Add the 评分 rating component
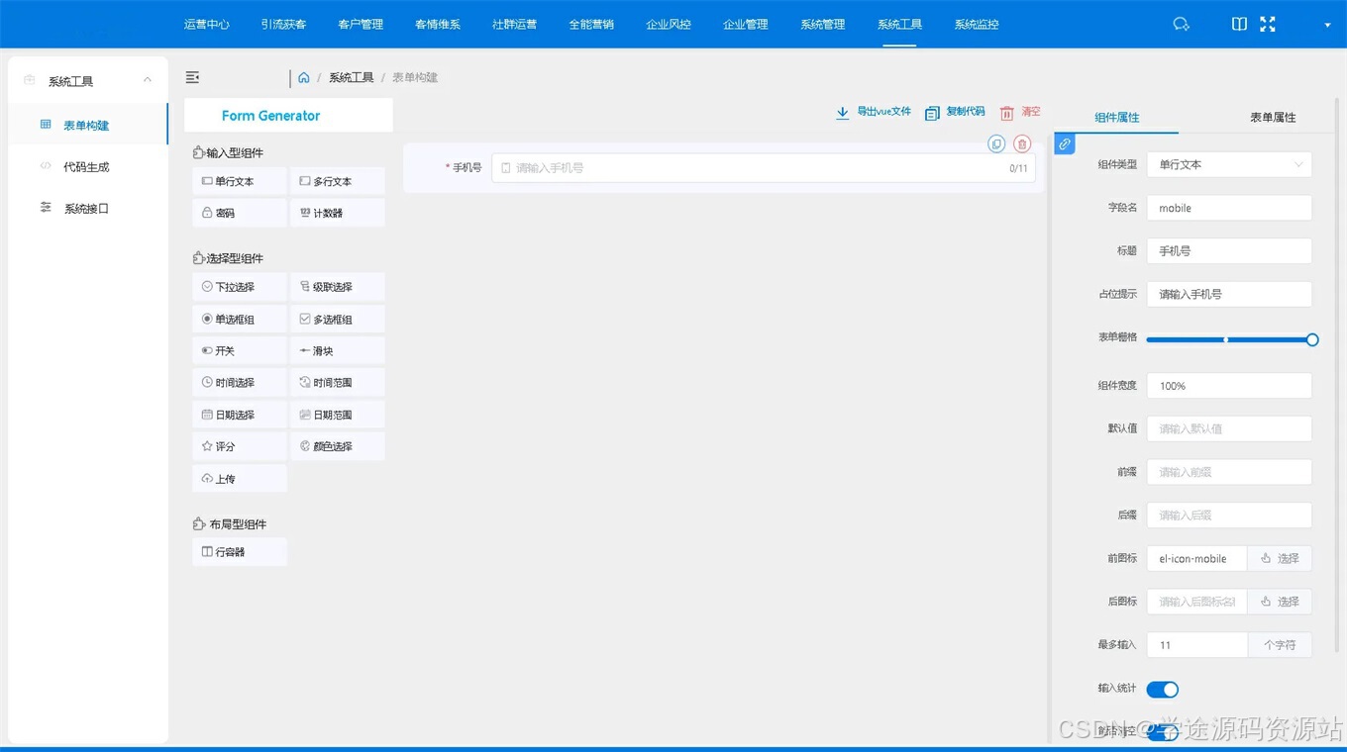Viewport: 1347px width, 752px height. coord(240,447)
